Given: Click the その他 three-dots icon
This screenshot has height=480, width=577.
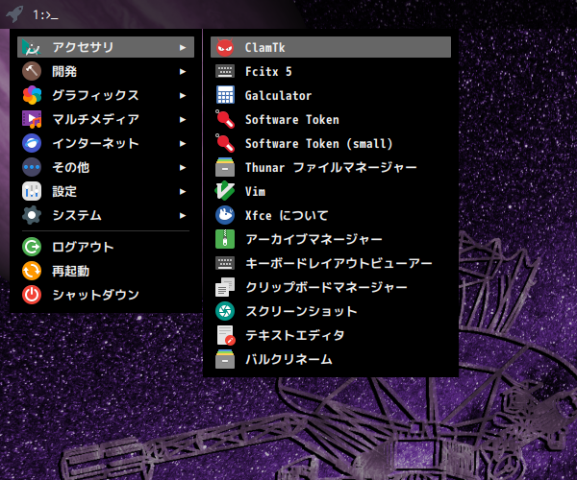Looking at the screenshot, I should (x=32, y=167).
